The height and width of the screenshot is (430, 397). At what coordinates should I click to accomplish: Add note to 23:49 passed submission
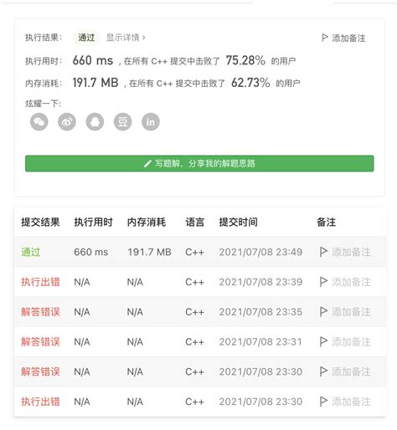(345, 252)
